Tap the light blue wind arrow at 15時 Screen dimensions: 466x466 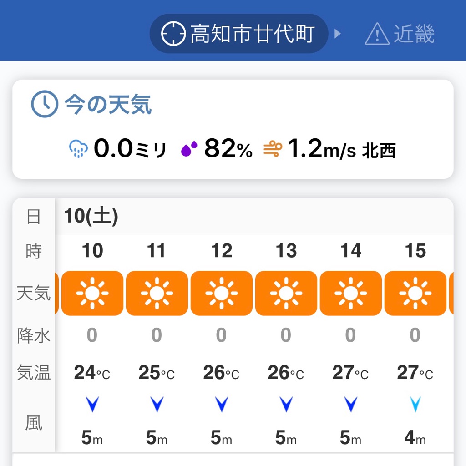(415, 404)
